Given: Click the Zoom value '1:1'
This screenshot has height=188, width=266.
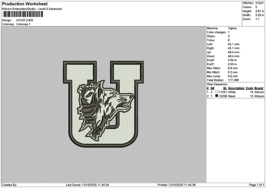Looking at the screenshot, I should (257, 19).
